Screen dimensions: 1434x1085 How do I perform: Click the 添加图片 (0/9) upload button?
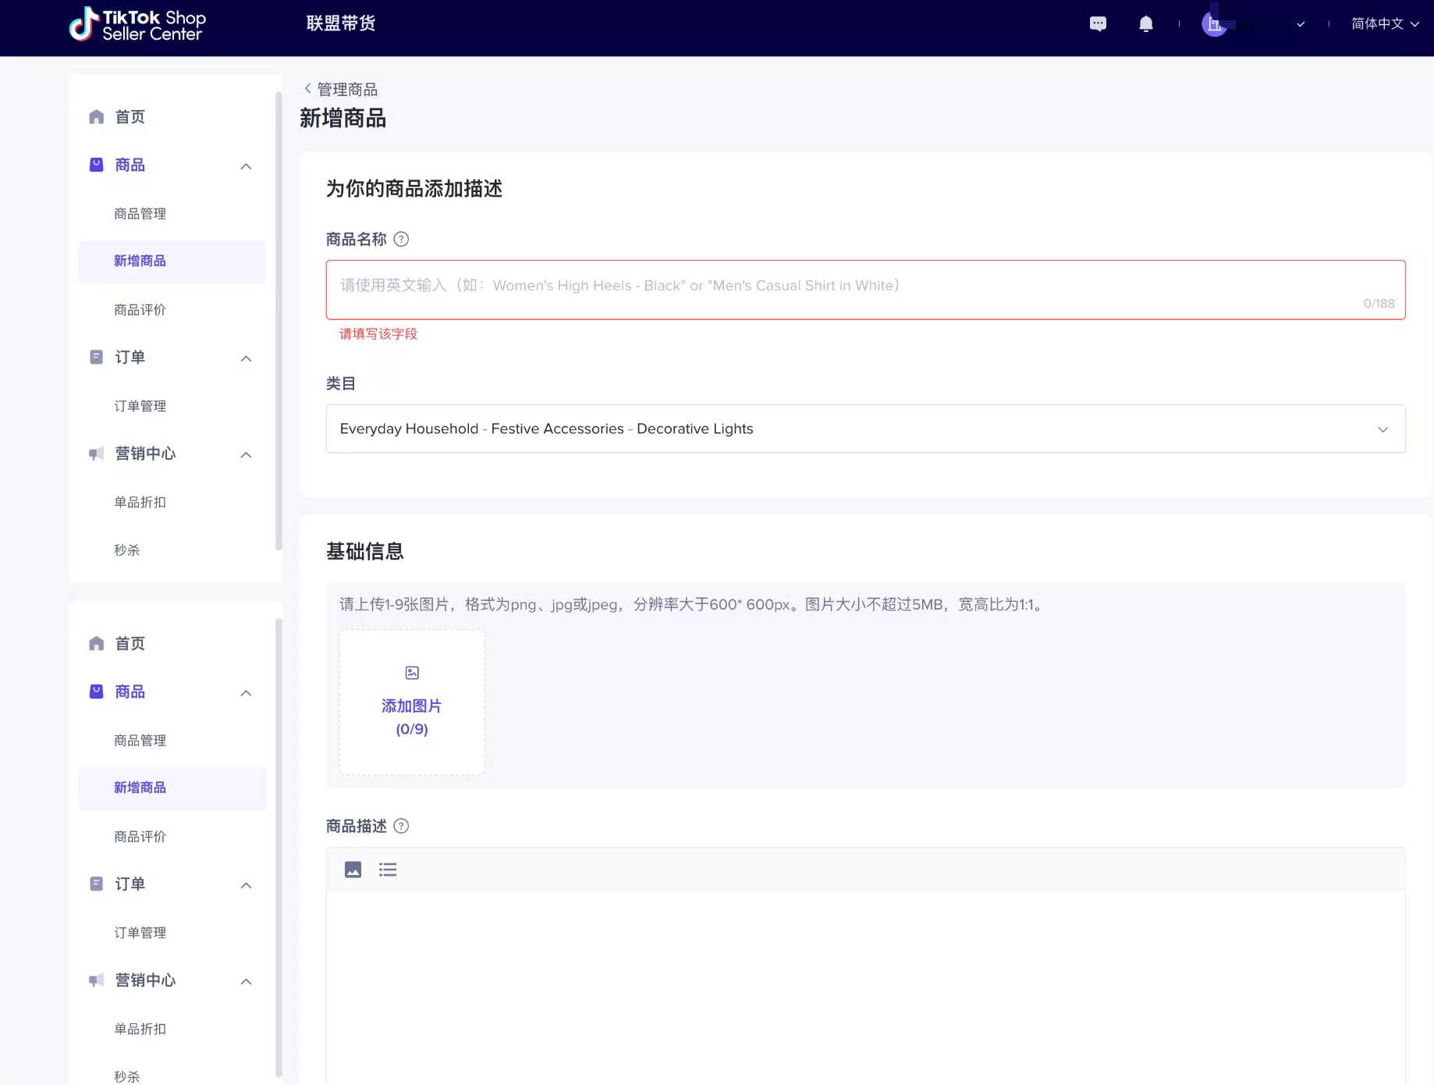pyautogui.click(x=412, y=703)
